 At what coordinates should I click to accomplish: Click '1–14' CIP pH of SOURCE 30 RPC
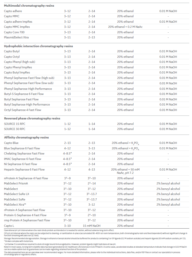(92, 129)
